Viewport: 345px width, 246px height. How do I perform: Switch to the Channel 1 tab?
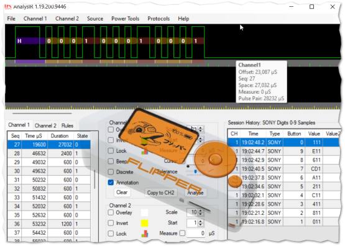[19, 125]
